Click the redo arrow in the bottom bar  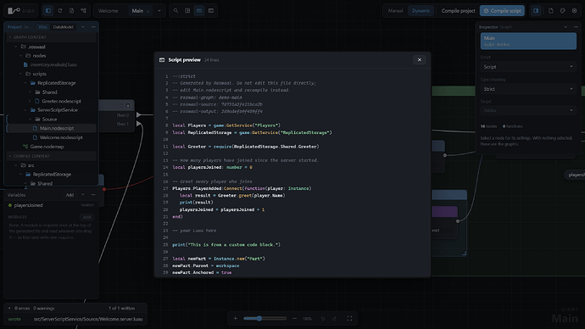click(335, 319)
